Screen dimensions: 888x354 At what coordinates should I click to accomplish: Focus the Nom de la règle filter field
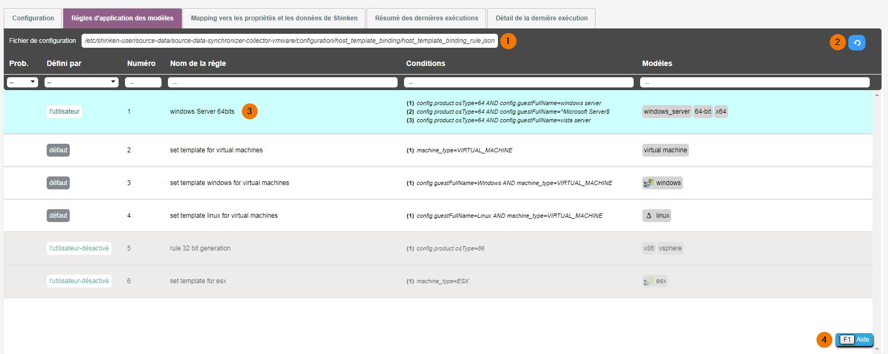click(x=282, y=82)
